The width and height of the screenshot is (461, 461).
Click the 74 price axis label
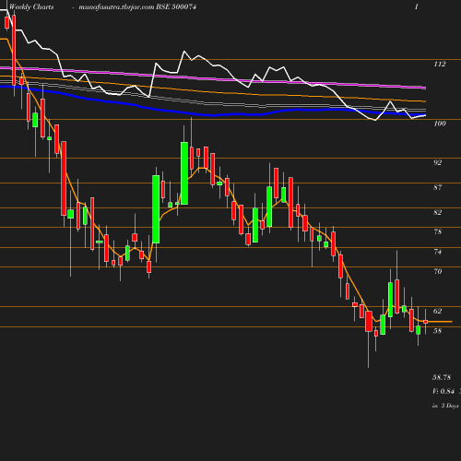(438, 252)
